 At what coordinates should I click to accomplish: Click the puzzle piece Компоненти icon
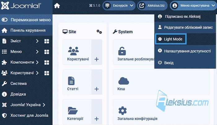[4, 62]
